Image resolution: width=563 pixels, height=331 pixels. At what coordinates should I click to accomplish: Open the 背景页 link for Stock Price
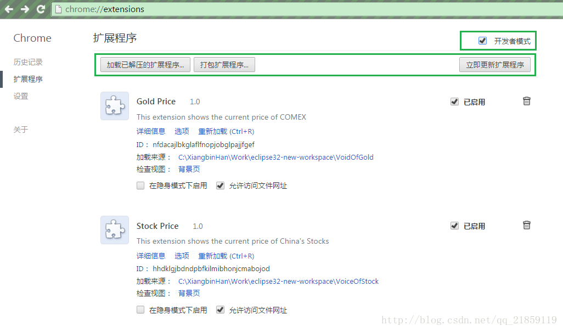click(189, 293)
